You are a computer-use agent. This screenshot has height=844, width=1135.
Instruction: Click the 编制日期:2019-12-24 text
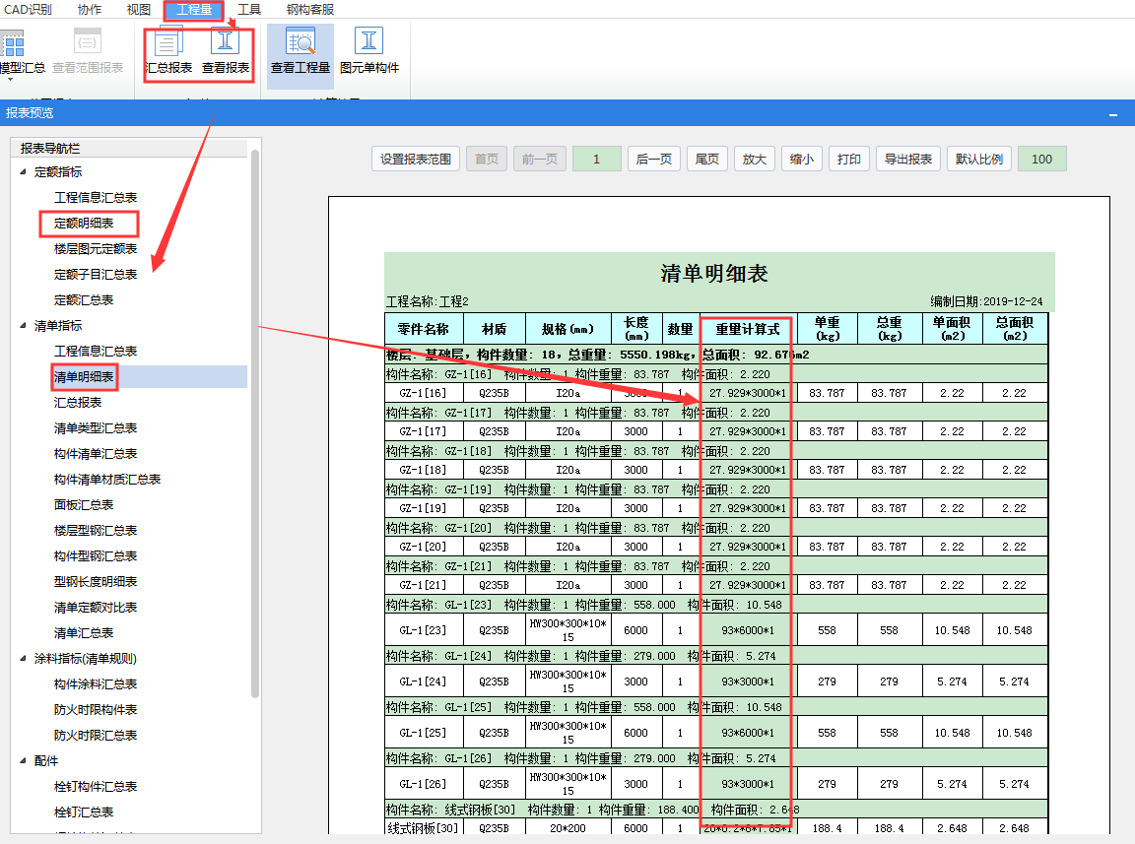pos(986,301)
